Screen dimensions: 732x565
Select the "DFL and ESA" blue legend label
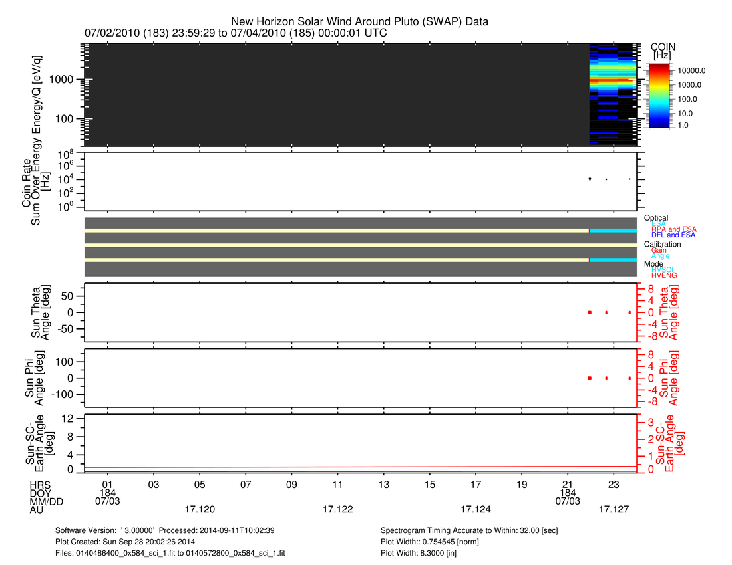(673, 235)
